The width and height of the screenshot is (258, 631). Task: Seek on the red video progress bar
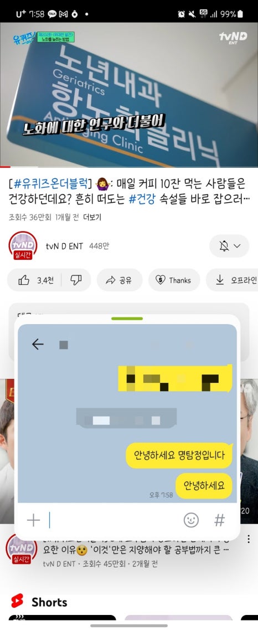point(129,167)
